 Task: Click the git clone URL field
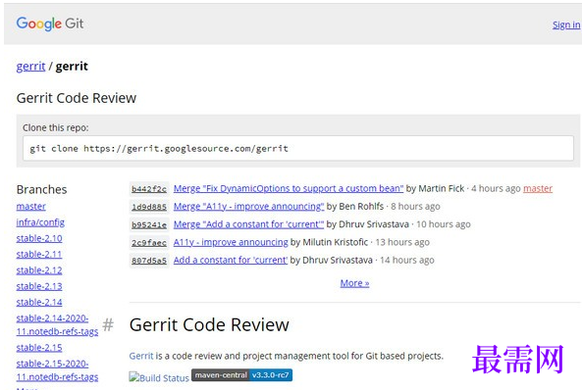click(298, 149)
